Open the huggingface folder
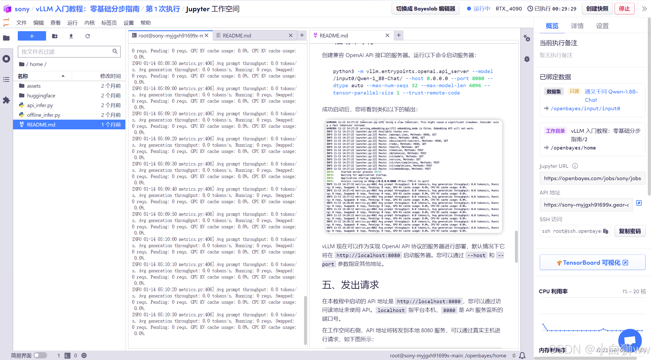The image size is (651, 360). [x=41, y=96]
